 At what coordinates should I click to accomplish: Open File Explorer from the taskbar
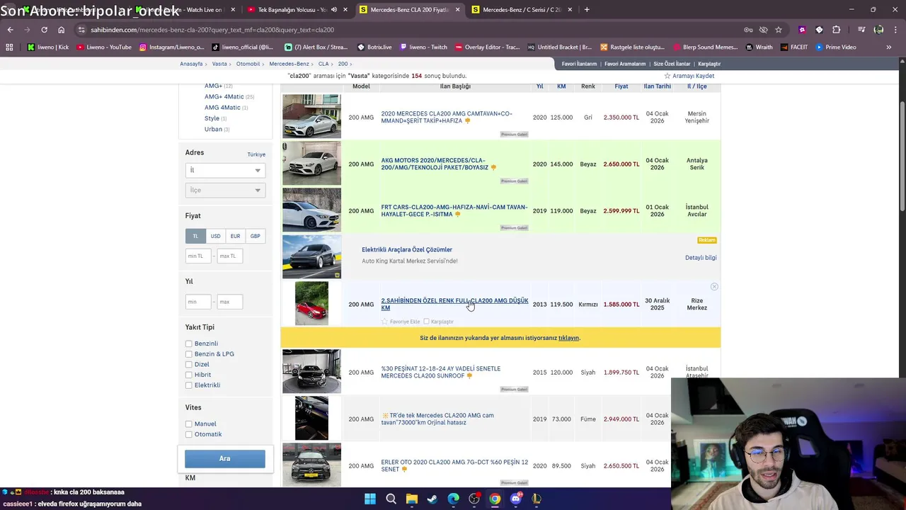pos(412,499)
